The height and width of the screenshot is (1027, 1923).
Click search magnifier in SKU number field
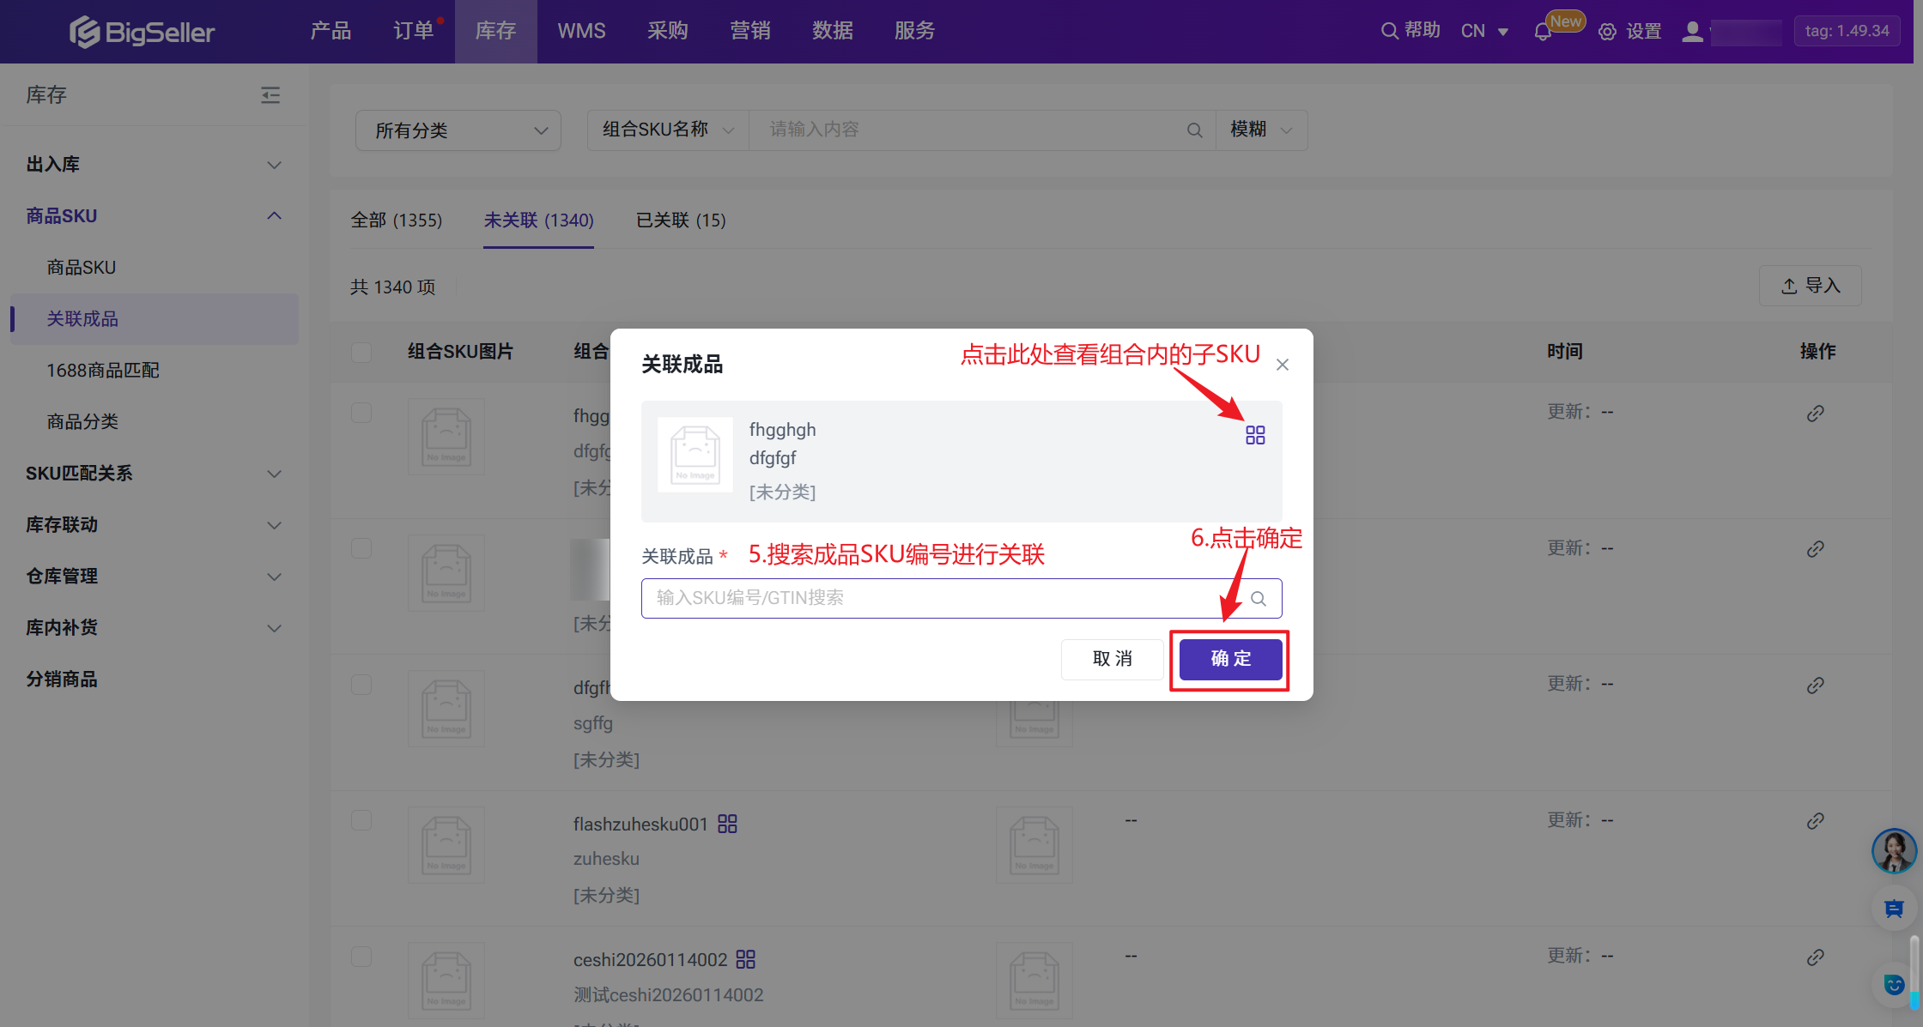[x=1259, y=599]
